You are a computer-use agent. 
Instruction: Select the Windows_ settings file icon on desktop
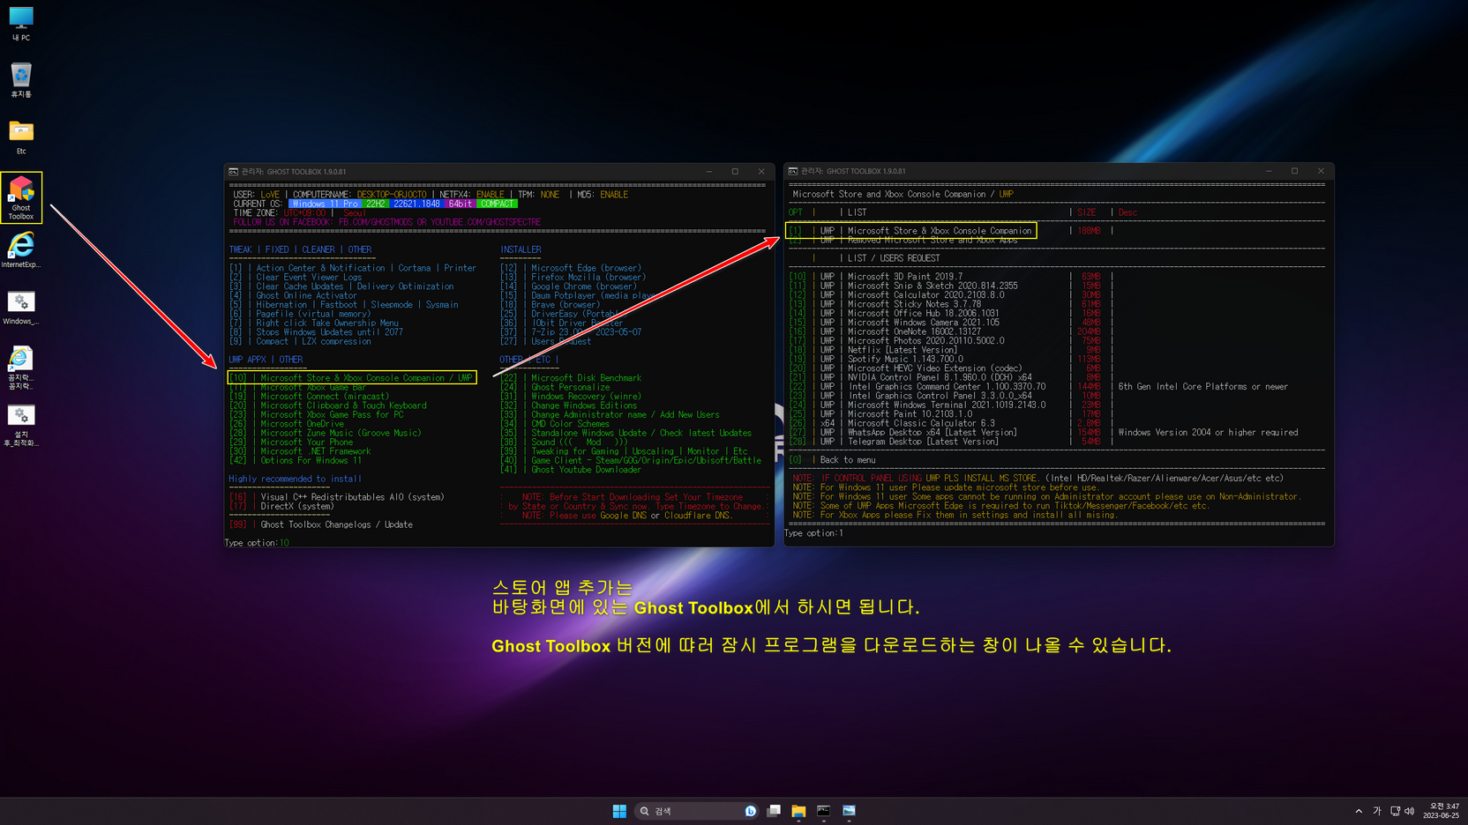click(x=21, y=308)
